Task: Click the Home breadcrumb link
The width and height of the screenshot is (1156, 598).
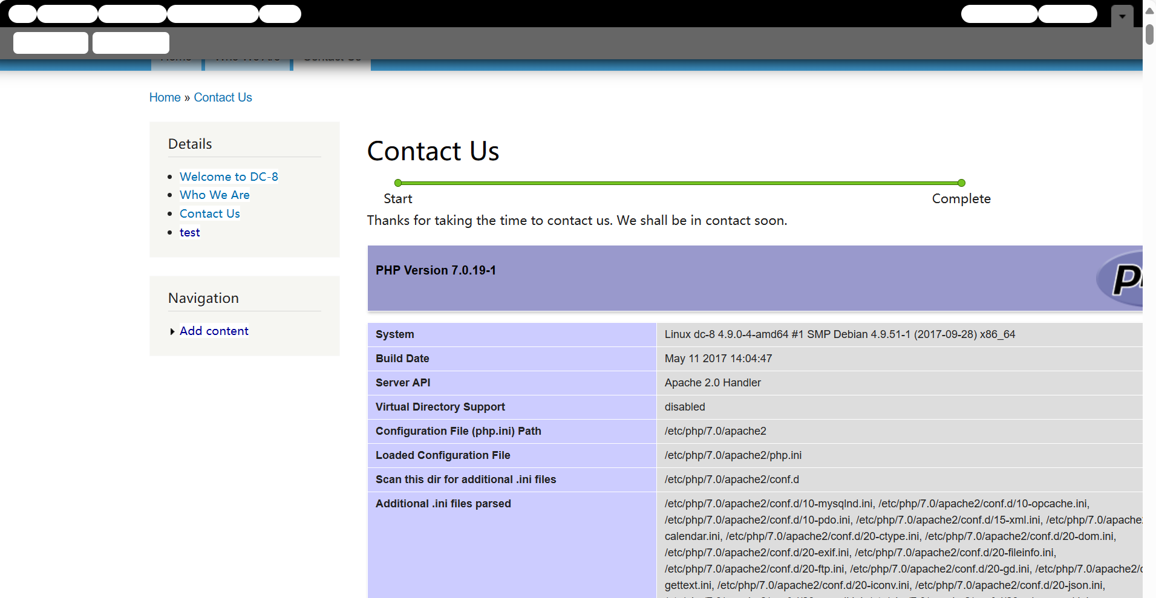Action: (x=165, y=97)
